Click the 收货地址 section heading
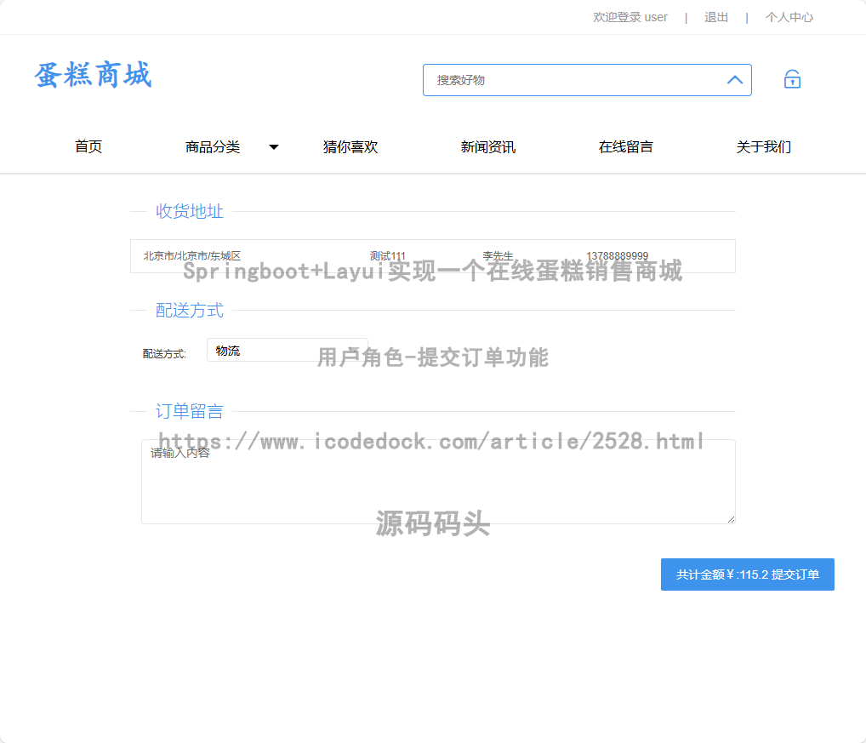866x743 pixels. [190, 211]
